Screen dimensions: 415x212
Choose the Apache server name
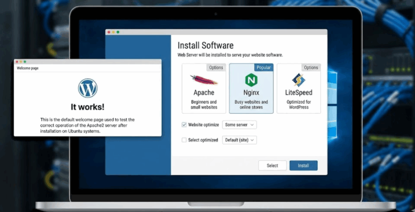204,93
